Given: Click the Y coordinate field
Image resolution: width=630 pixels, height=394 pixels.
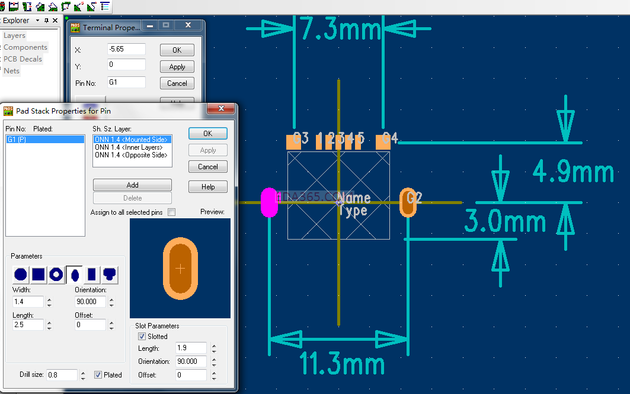Looking at the screenshot, I should pyautogui.click(x=126, y=64).
